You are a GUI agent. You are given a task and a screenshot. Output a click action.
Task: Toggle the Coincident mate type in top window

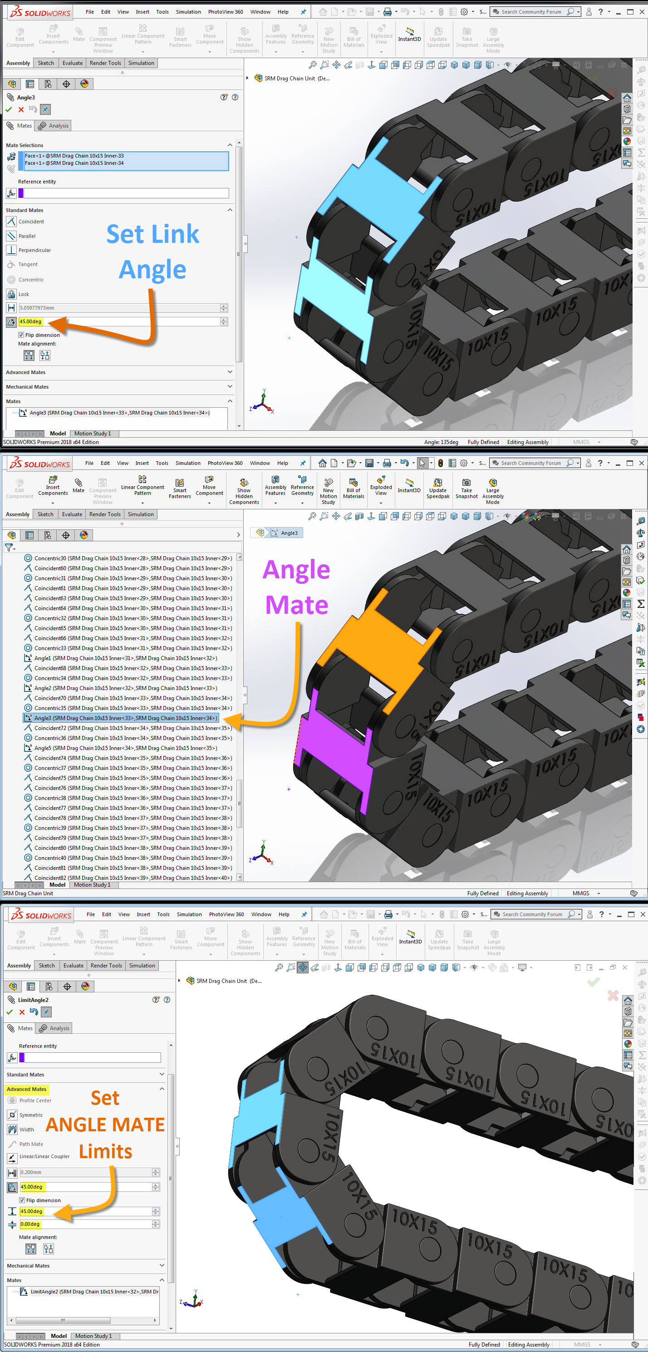[11, 222]
